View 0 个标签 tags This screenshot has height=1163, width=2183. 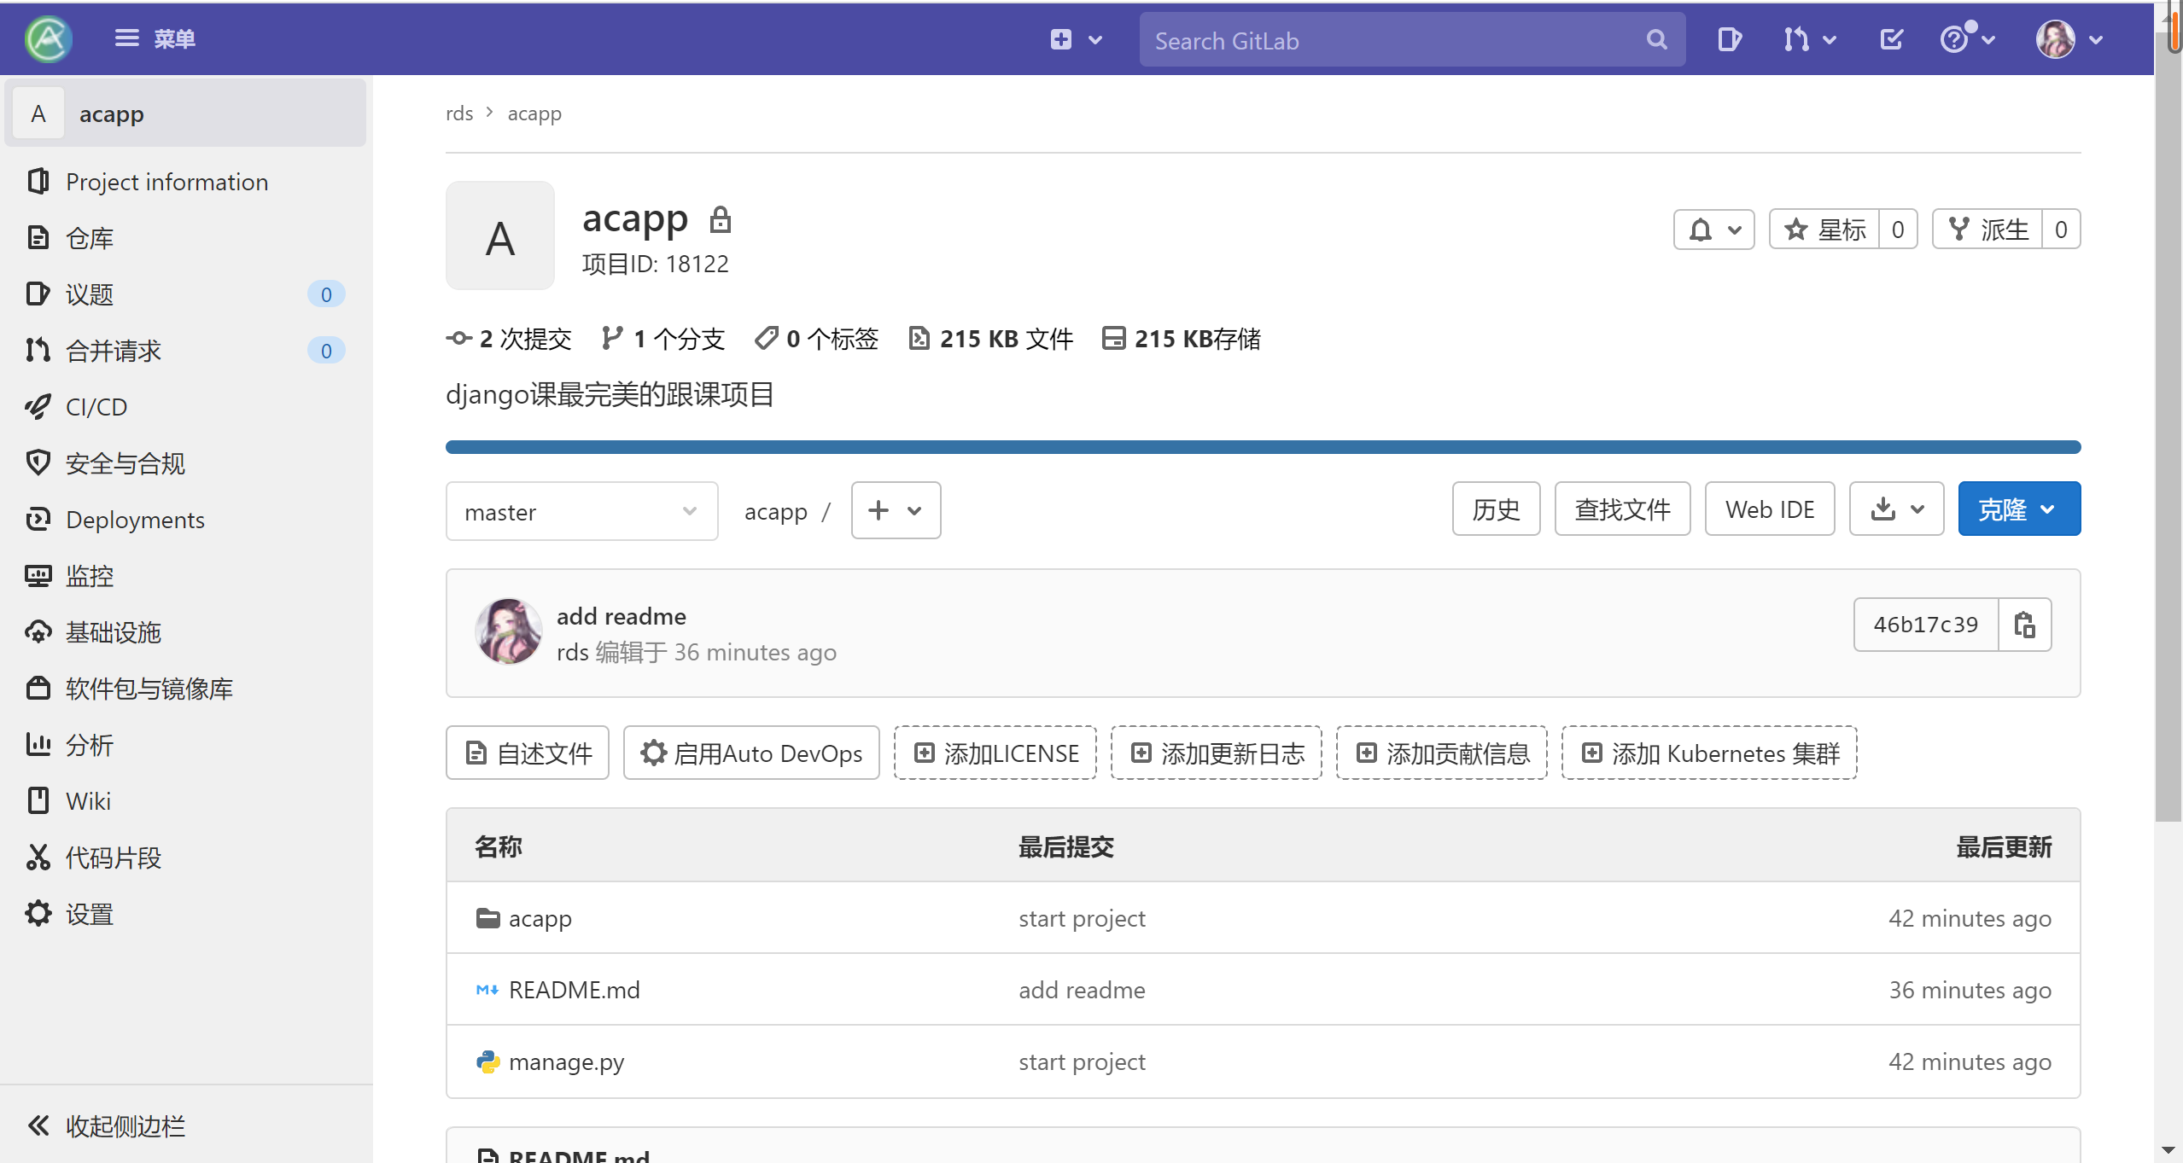[x=816, y=339]
